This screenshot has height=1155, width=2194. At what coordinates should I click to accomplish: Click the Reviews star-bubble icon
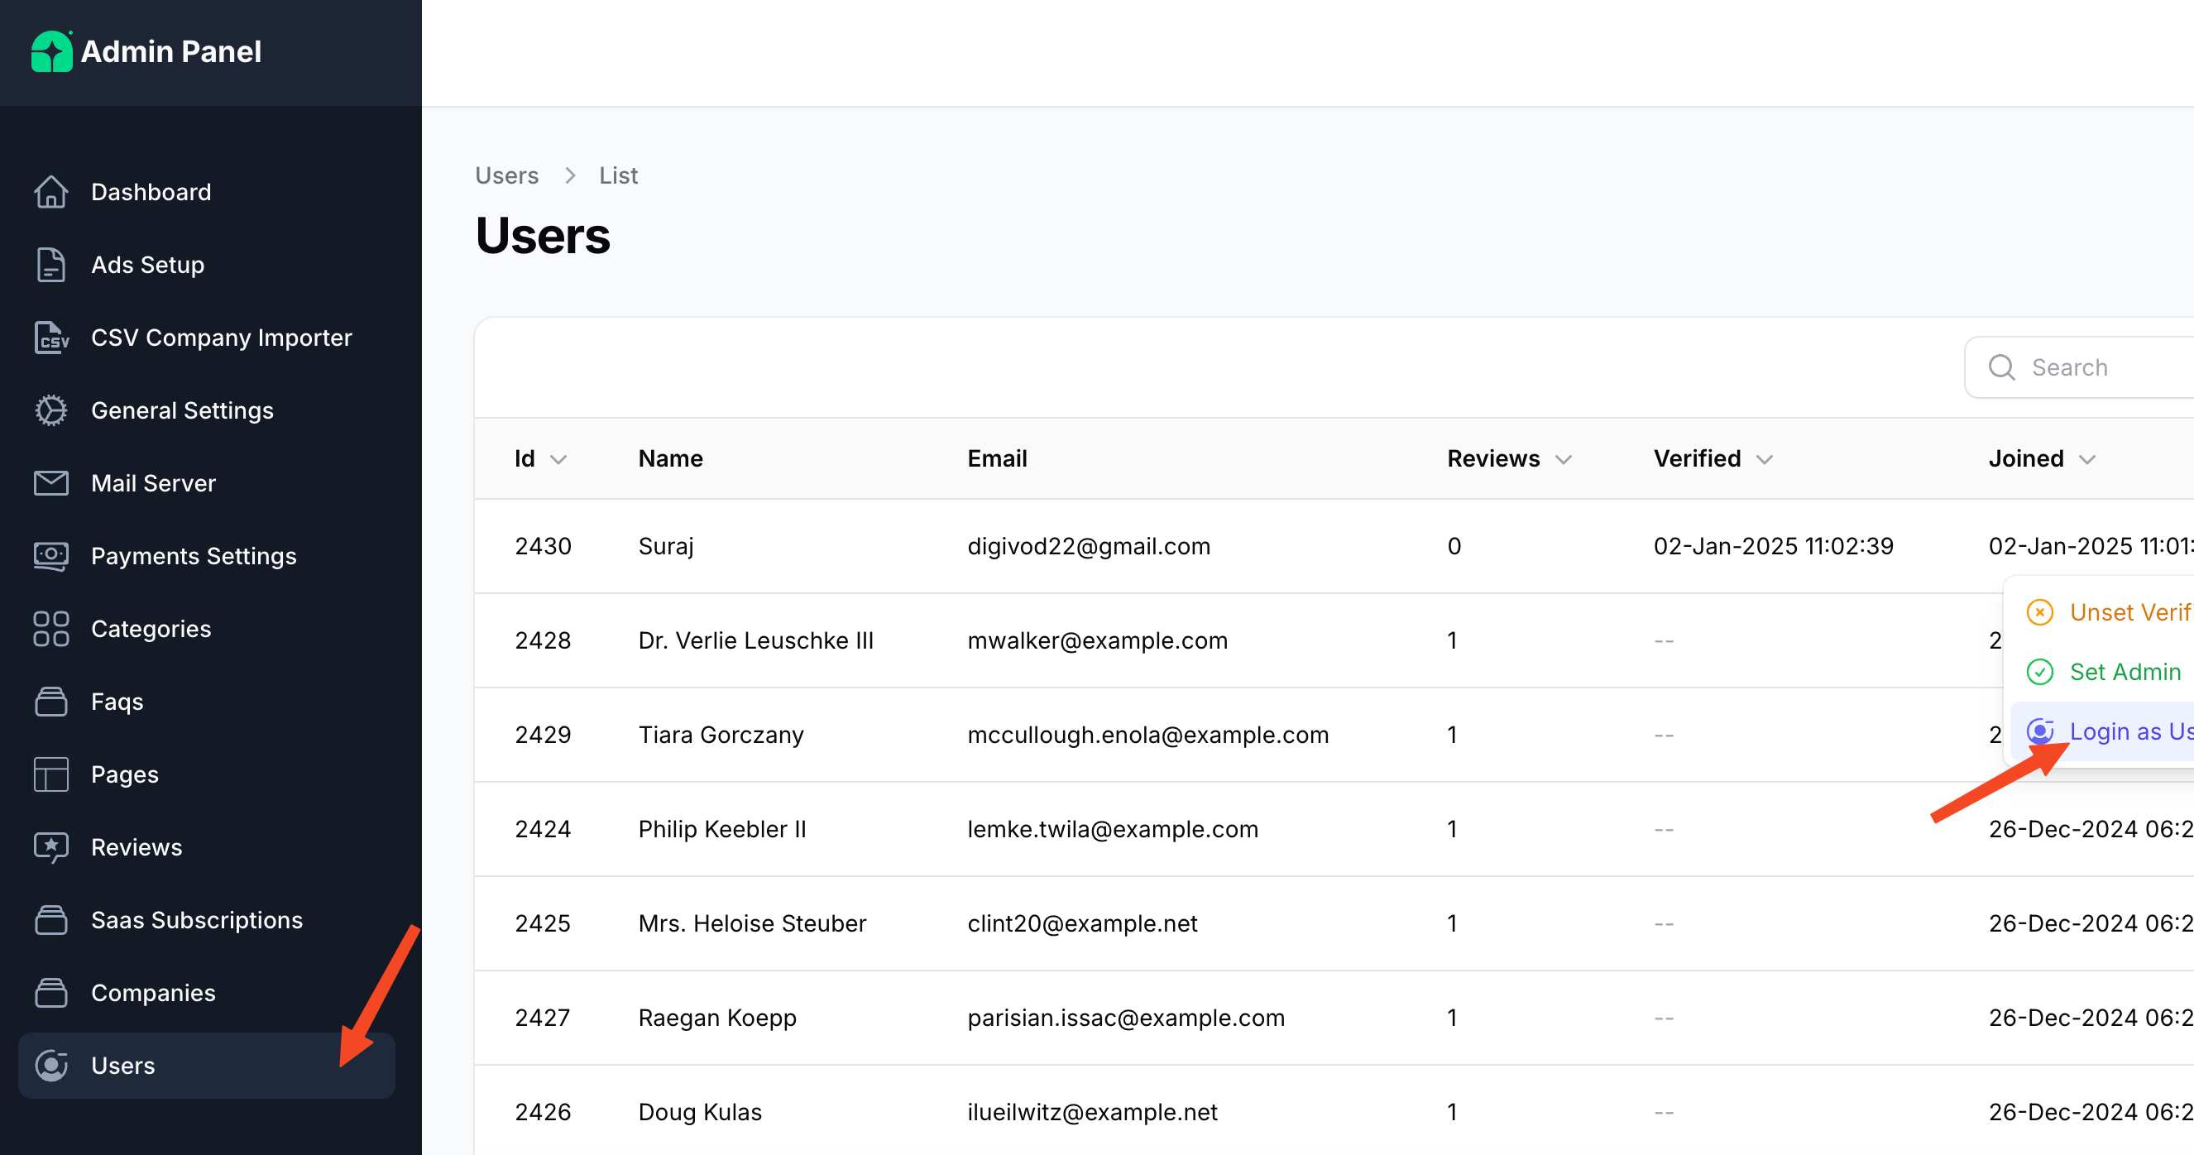tap(51, 846)
